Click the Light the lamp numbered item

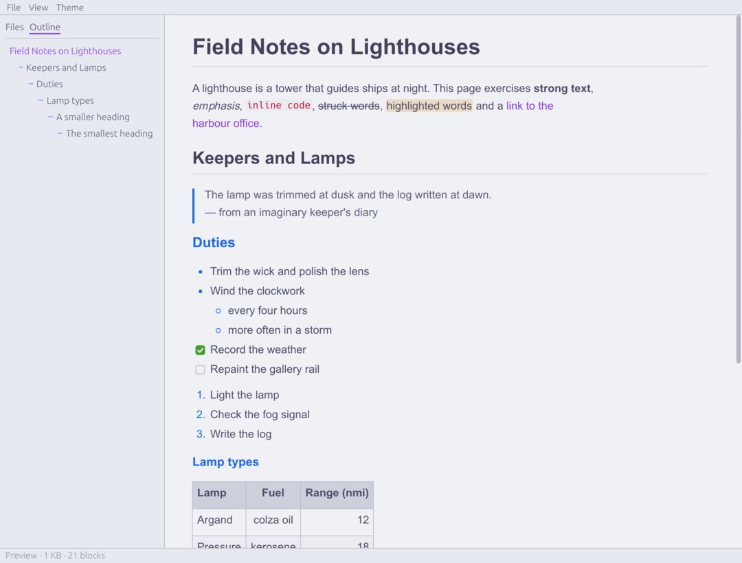tap(245, 395)
